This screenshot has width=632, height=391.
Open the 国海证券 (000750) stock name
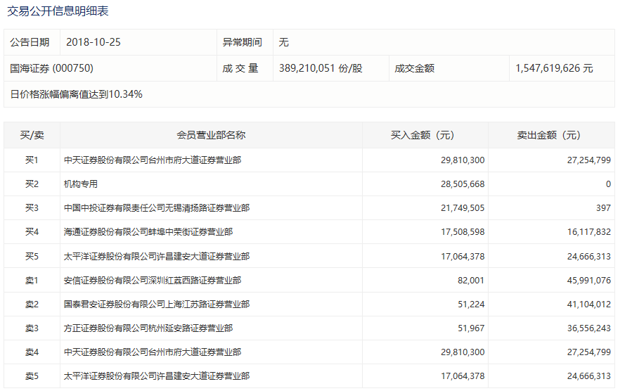pyautogui.click(x=51, y=68)
